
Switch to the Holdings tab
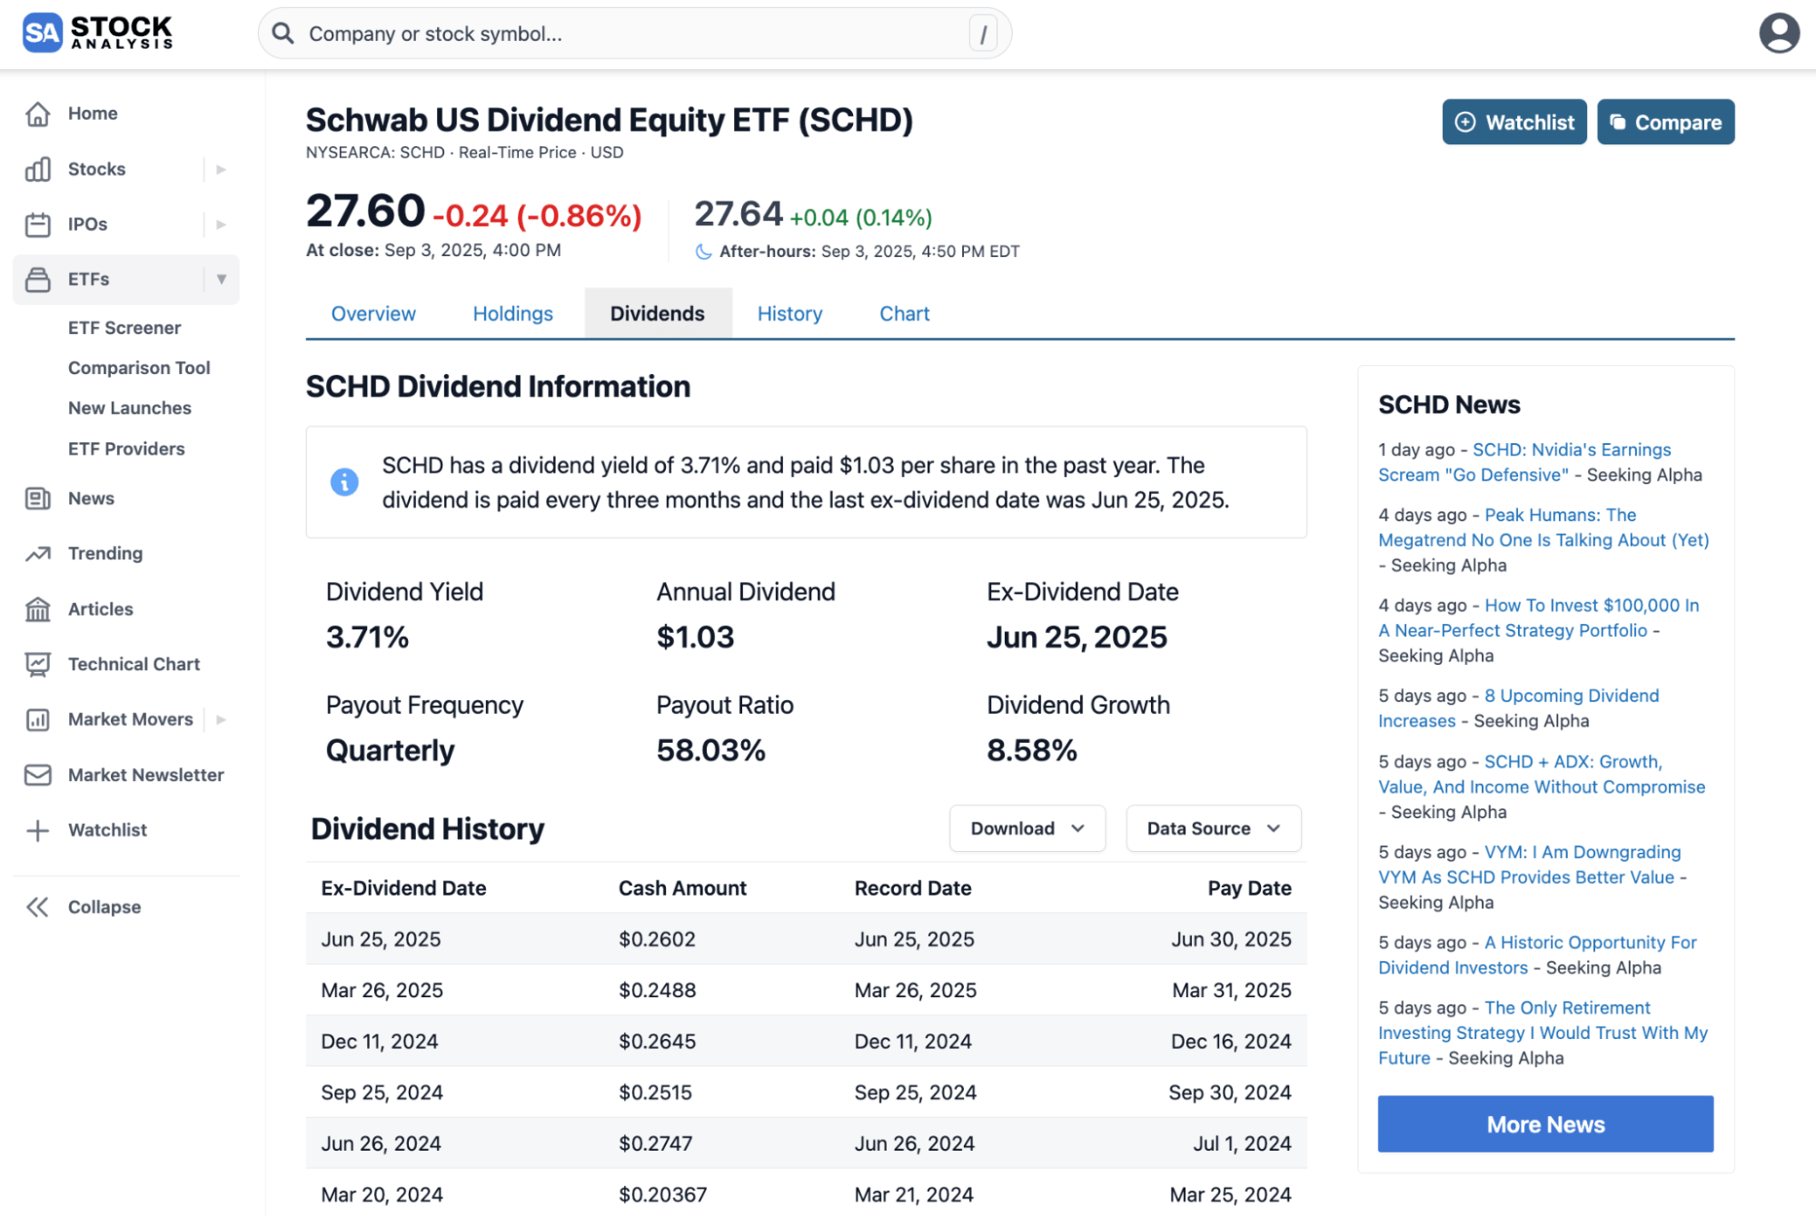[x=513, y=313]
